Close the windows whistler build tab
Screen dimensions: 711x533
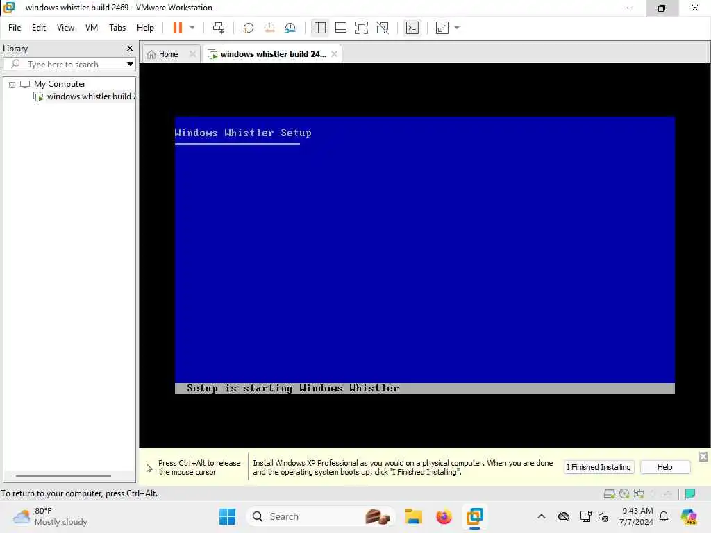334,54
